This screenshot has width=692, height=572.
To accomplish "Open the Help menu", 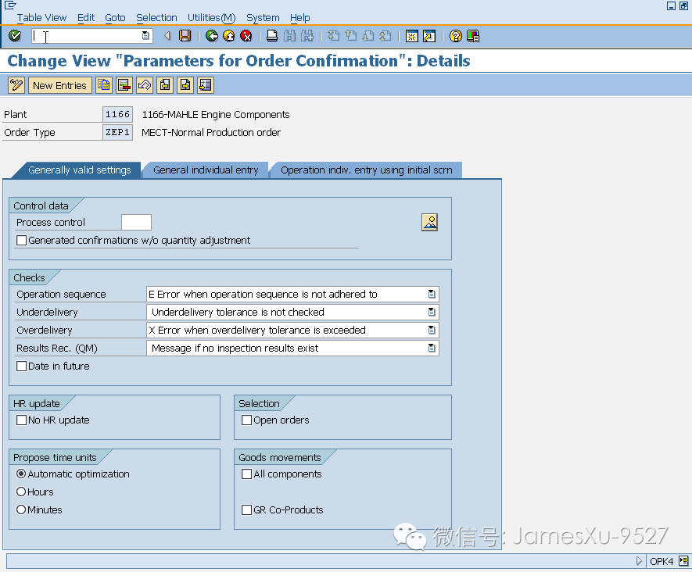I will 300,18.
